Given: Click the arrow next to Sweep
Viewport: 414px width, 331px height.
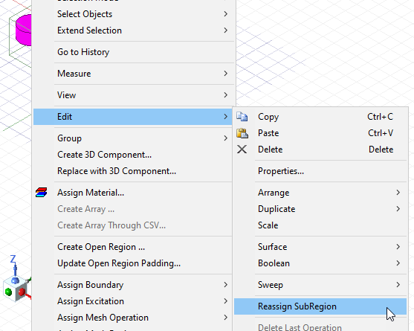Looking at the screenshot, I should [x=398, y=285].
